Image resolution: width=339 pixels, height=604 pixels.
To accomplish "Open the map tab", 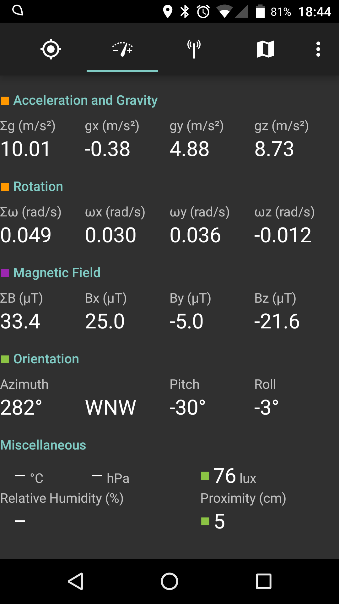I will click(x=266, y=49).
